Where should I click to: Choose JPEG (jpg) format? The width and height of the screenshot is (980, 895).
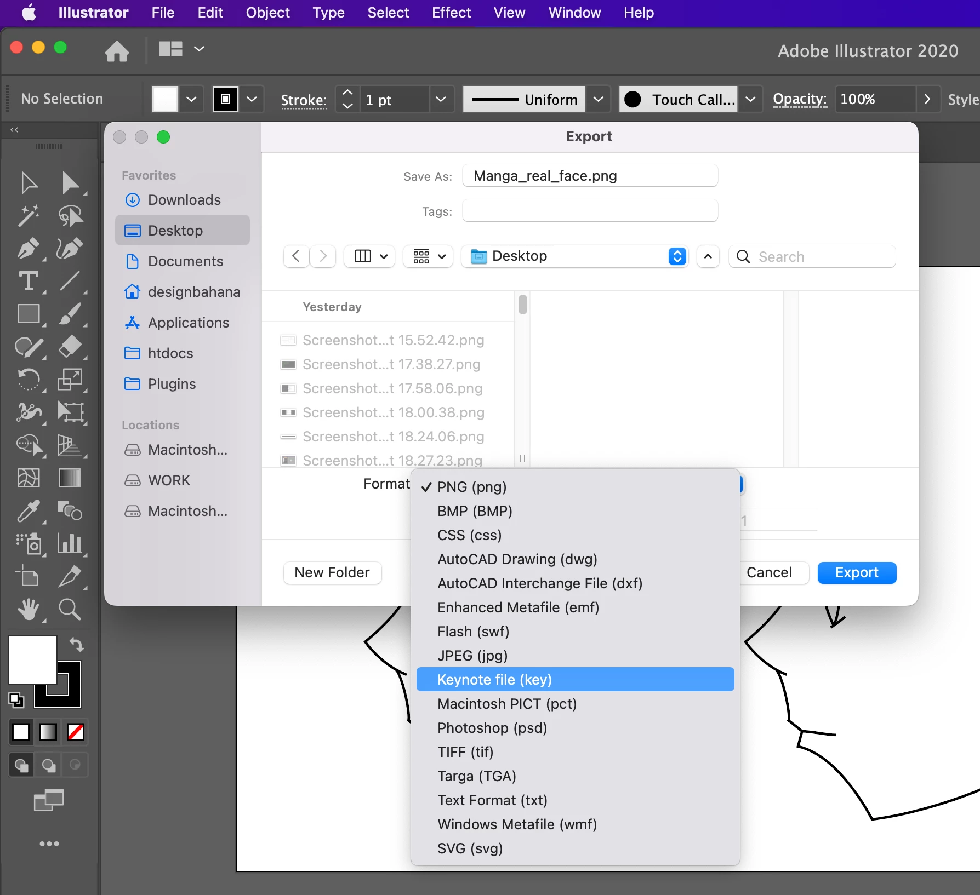(x=575, y=655)
